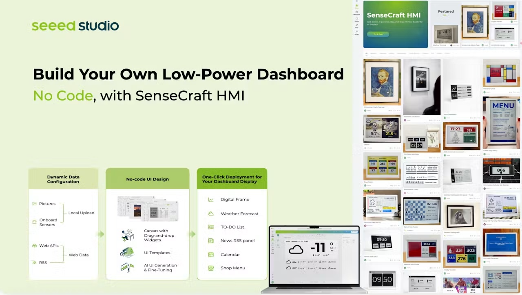The height and width of the screenshot is (295, 522).
Task: Click the Web Data label
Action: (78, 255)
